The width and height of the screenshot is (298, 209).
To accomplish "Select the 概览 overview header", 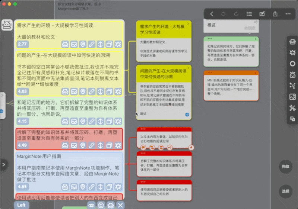I will pos(231,26).
